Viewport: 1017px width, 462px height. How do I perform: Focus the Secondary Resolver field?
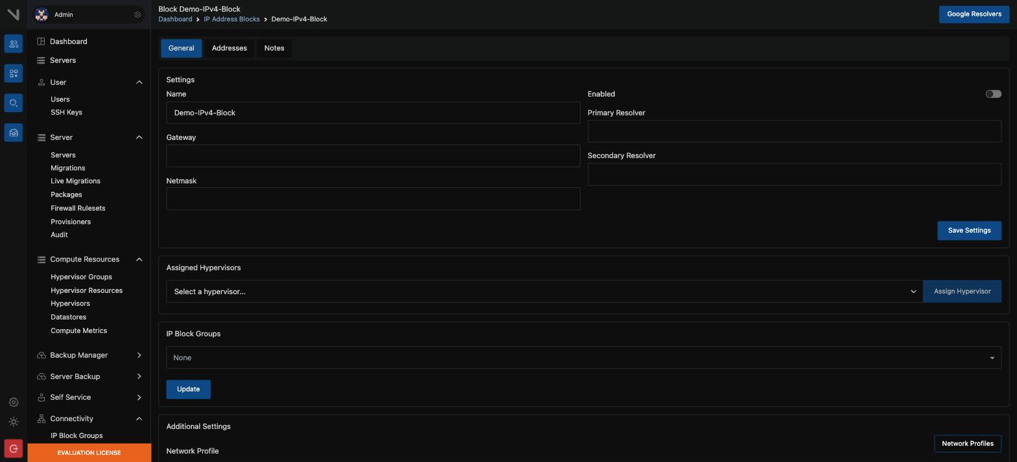point(795,174)
